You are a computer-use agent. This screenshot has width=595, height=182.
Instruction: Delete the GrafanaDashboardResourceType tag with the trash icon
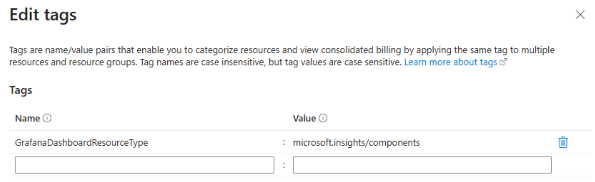coord(563,142)
